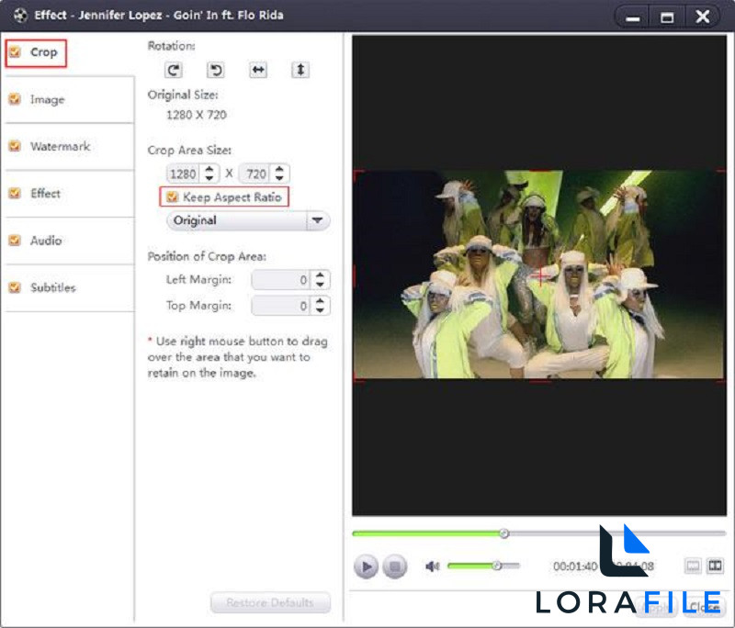735x628 pixels.
Task: Stop the video preview
Action: 395,566
